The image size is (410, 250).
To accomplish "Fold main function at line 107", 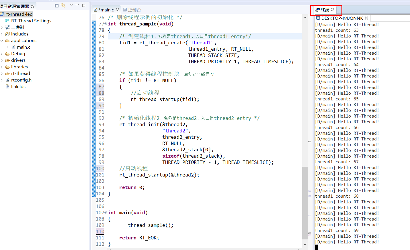I will click(106, 213).
